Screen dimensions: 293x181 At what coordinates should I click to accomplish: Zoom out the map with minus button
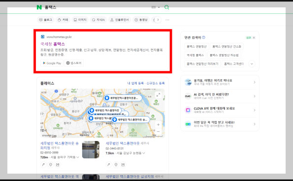158,131
